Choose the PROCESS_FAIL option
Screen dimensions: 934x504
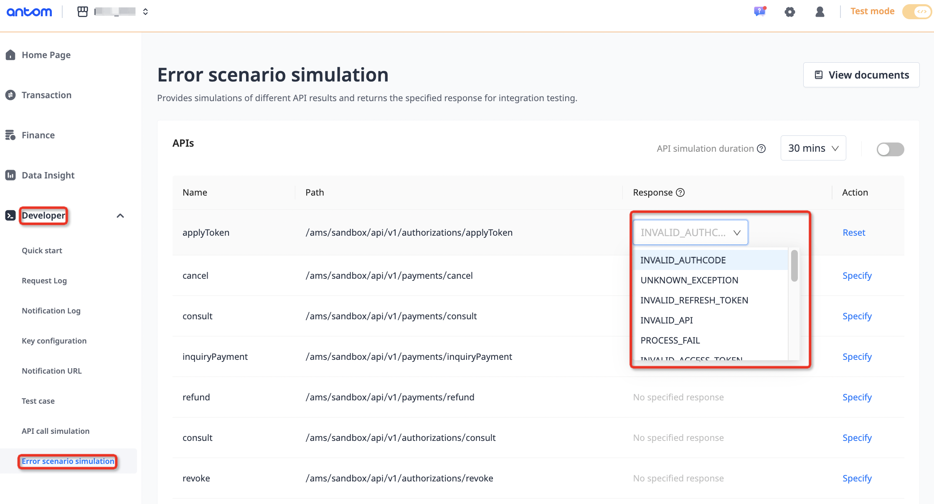[x=670, y=340]
